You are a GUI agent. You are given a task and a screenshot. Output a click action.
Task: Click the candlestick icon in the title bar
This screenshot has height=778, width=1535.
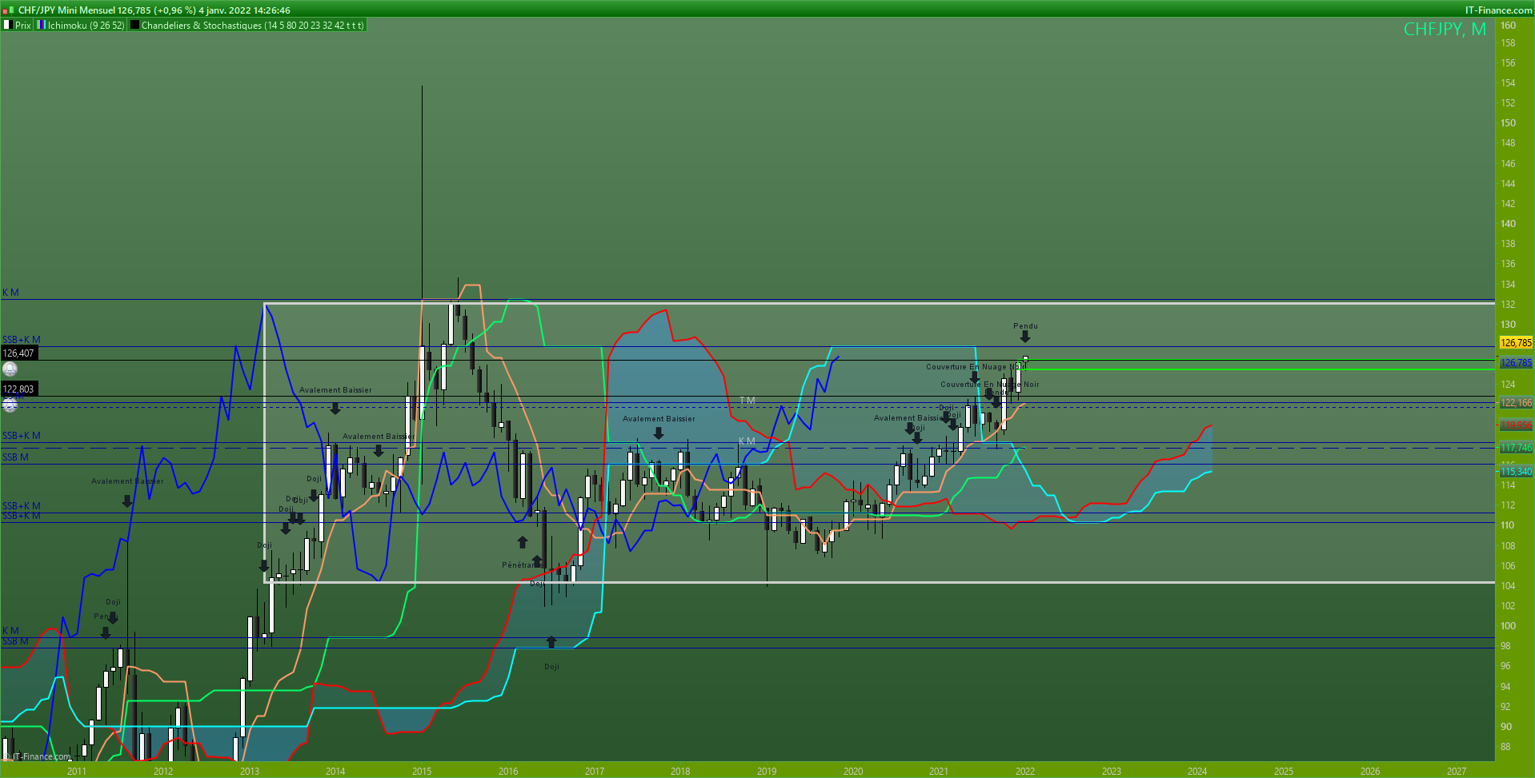[8, 10]
